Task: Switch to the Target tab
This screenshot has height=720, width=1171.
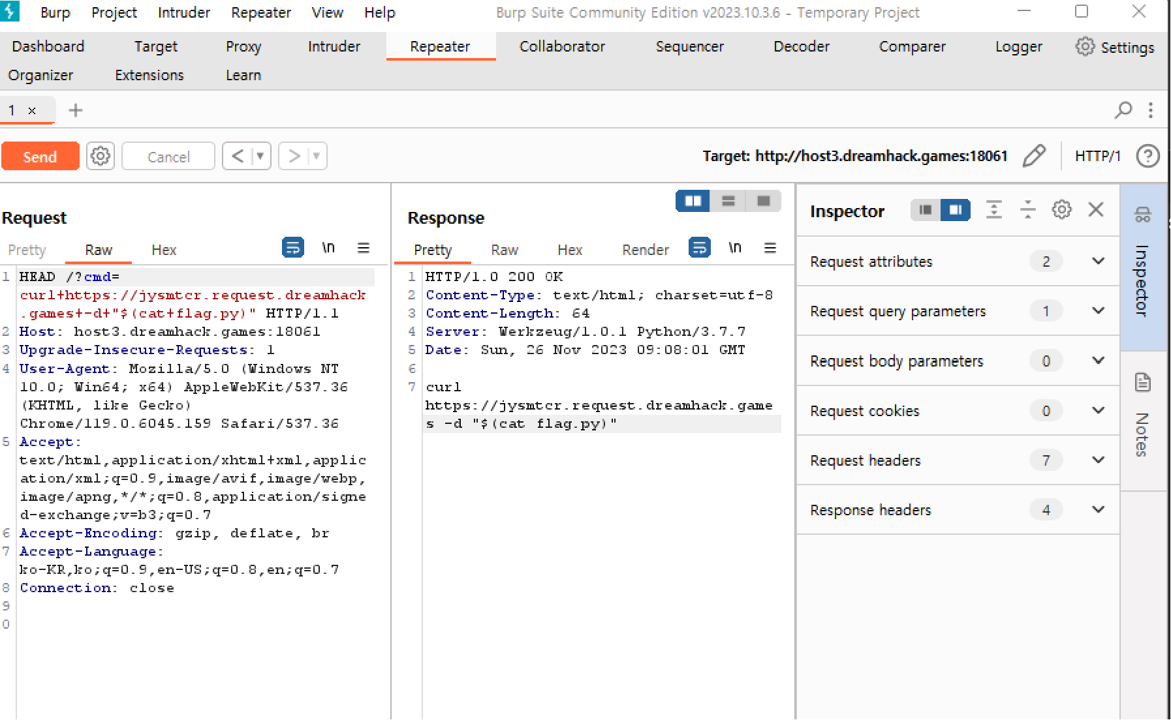Action: [x=156, y=46]
